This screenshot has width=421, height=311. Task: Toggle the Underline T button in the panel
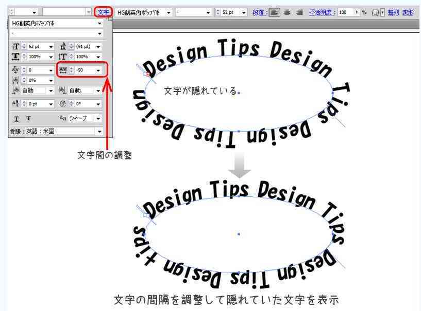point(16,119)
